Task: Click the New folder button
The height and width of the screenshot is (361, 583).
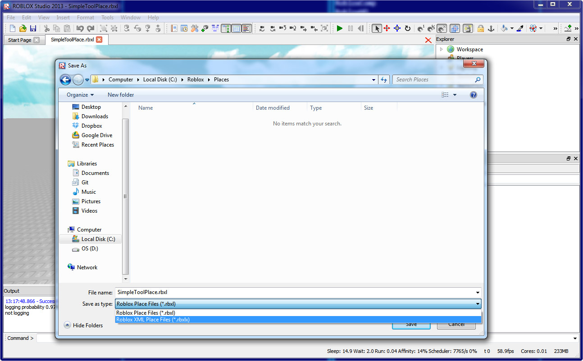Action: [121, 95]
